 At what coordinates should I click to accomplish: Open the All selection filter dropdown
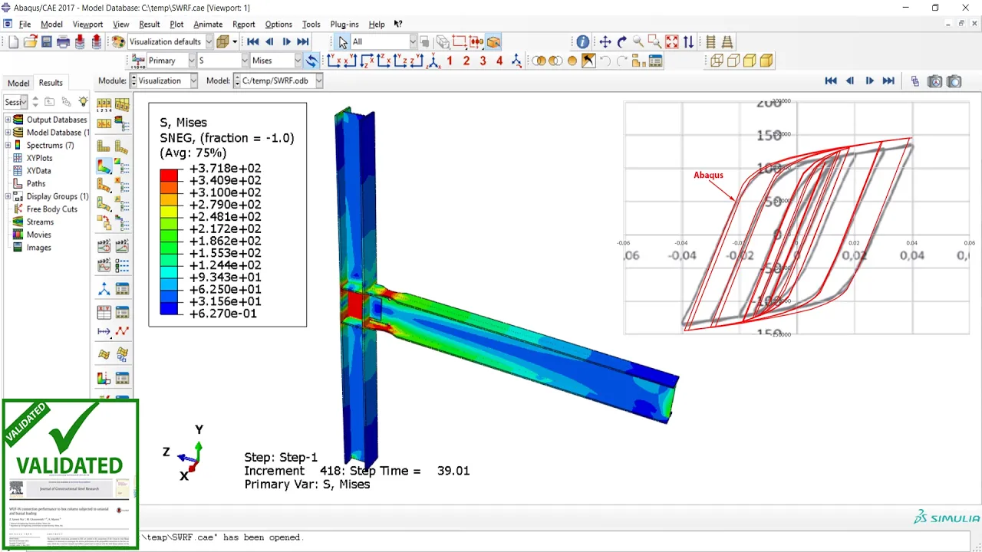(x=412, y=41)
